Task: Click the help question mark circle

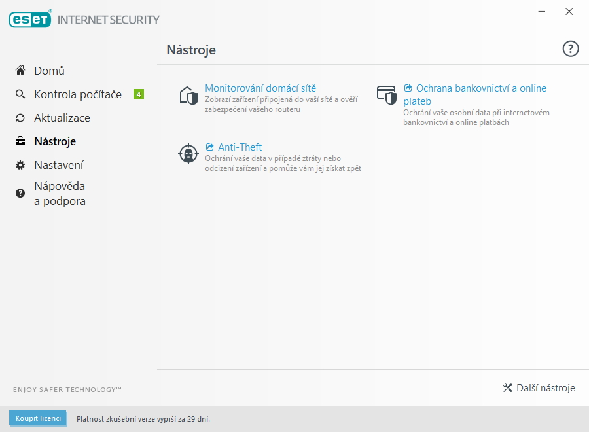Action: coord(570,48)
